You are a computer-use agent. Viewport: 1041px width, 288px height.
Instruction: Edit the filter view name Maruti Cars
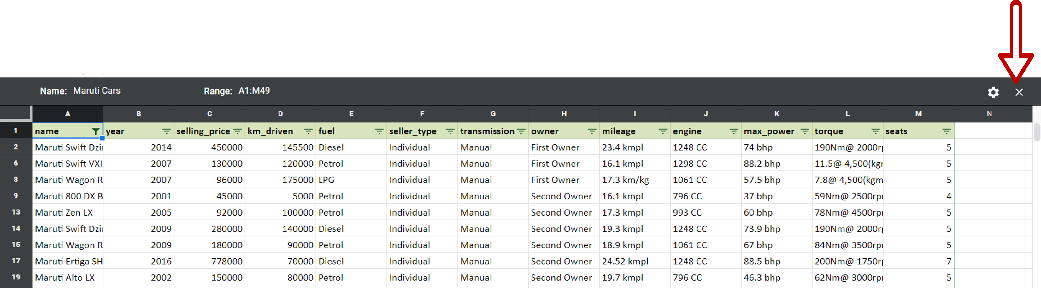click(x=97, y=90)
